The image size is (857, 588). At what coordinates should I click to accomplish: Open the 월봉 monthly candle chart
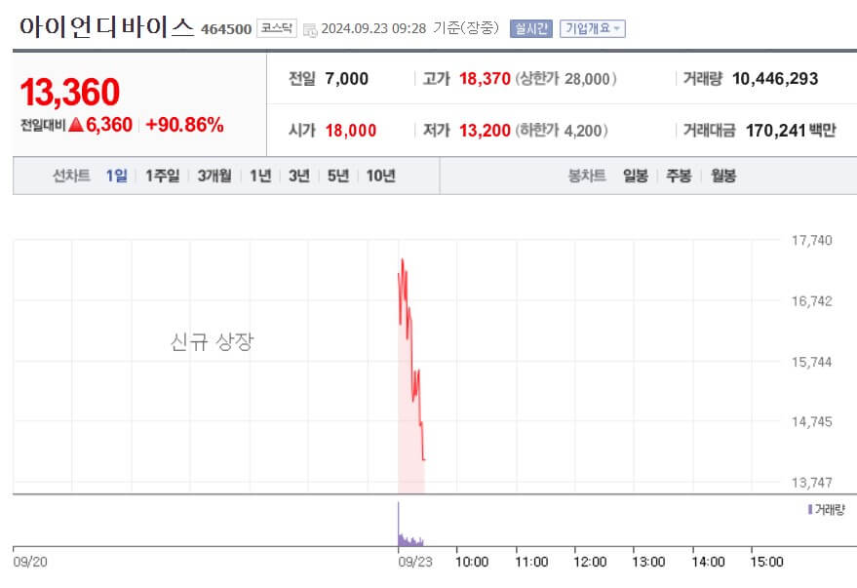[723, 176]
